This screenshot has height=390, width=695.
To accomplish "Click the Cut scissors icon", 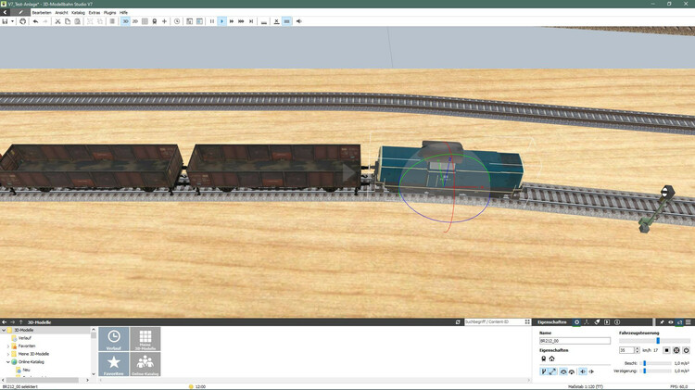I will 57,21.
